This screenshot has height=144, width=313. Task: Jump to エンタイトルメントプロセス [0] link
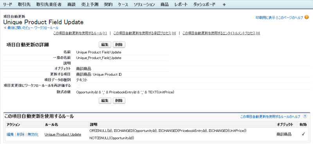click(x=221, y=33)
